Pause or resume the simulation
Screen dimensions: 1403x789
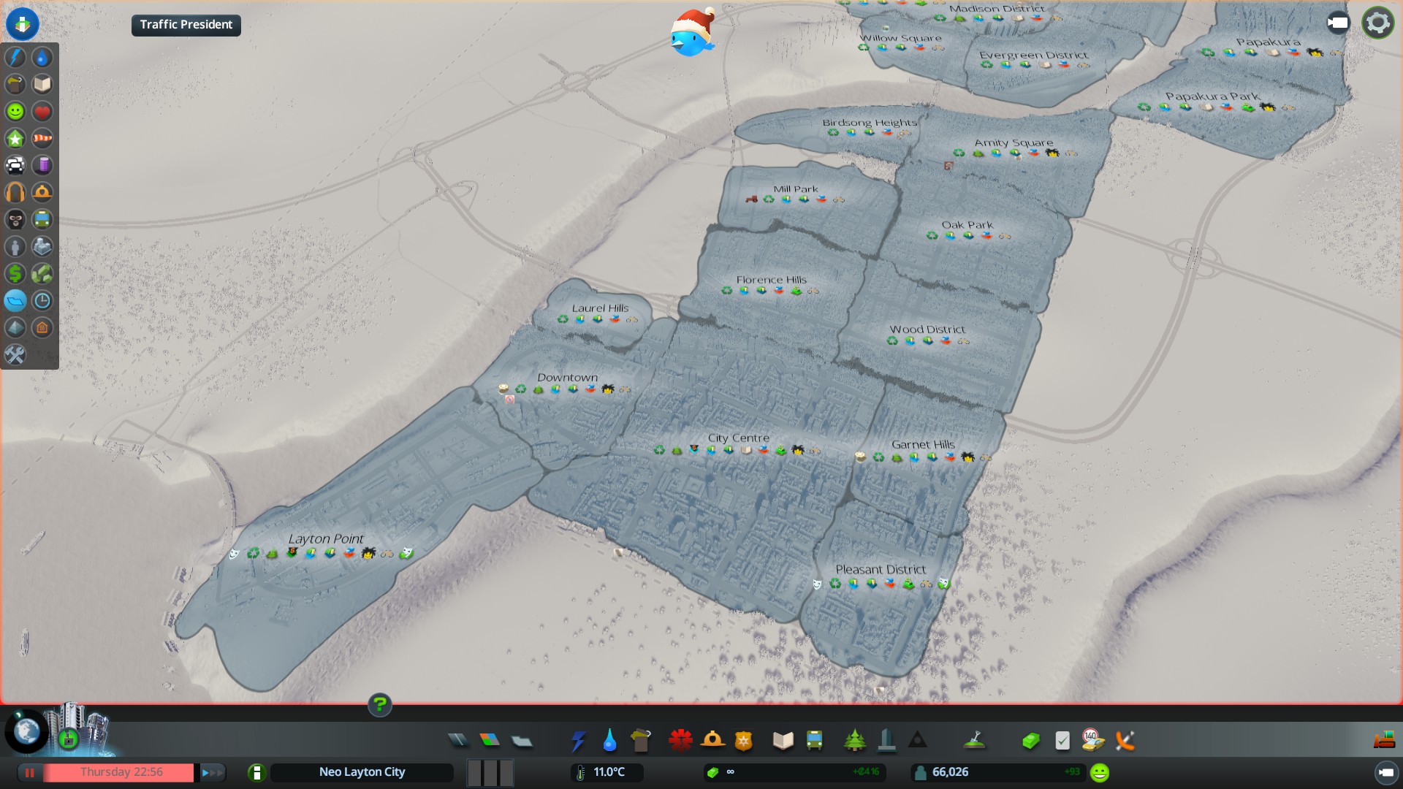coord(30,772)
